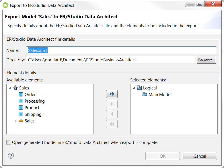Select the top-level Sales tree item

24,88
